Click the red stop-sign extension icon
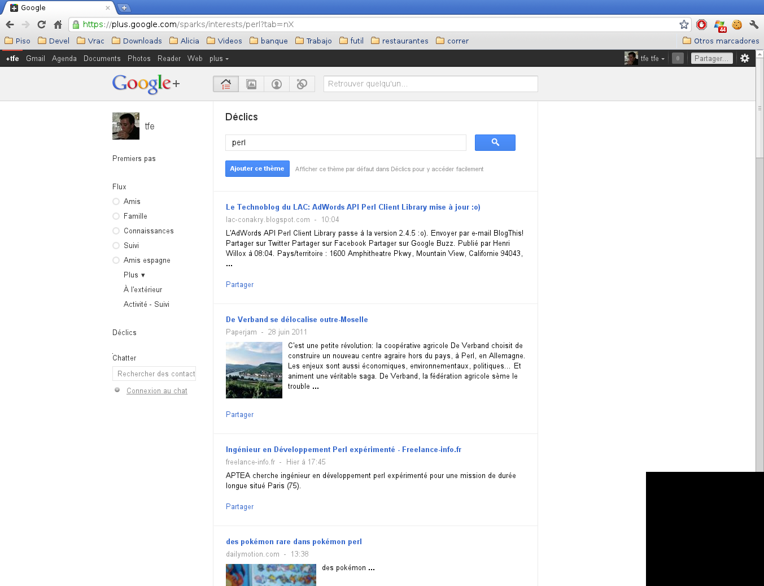The width and height of the screenshot is (764, 586). [702, 24]
